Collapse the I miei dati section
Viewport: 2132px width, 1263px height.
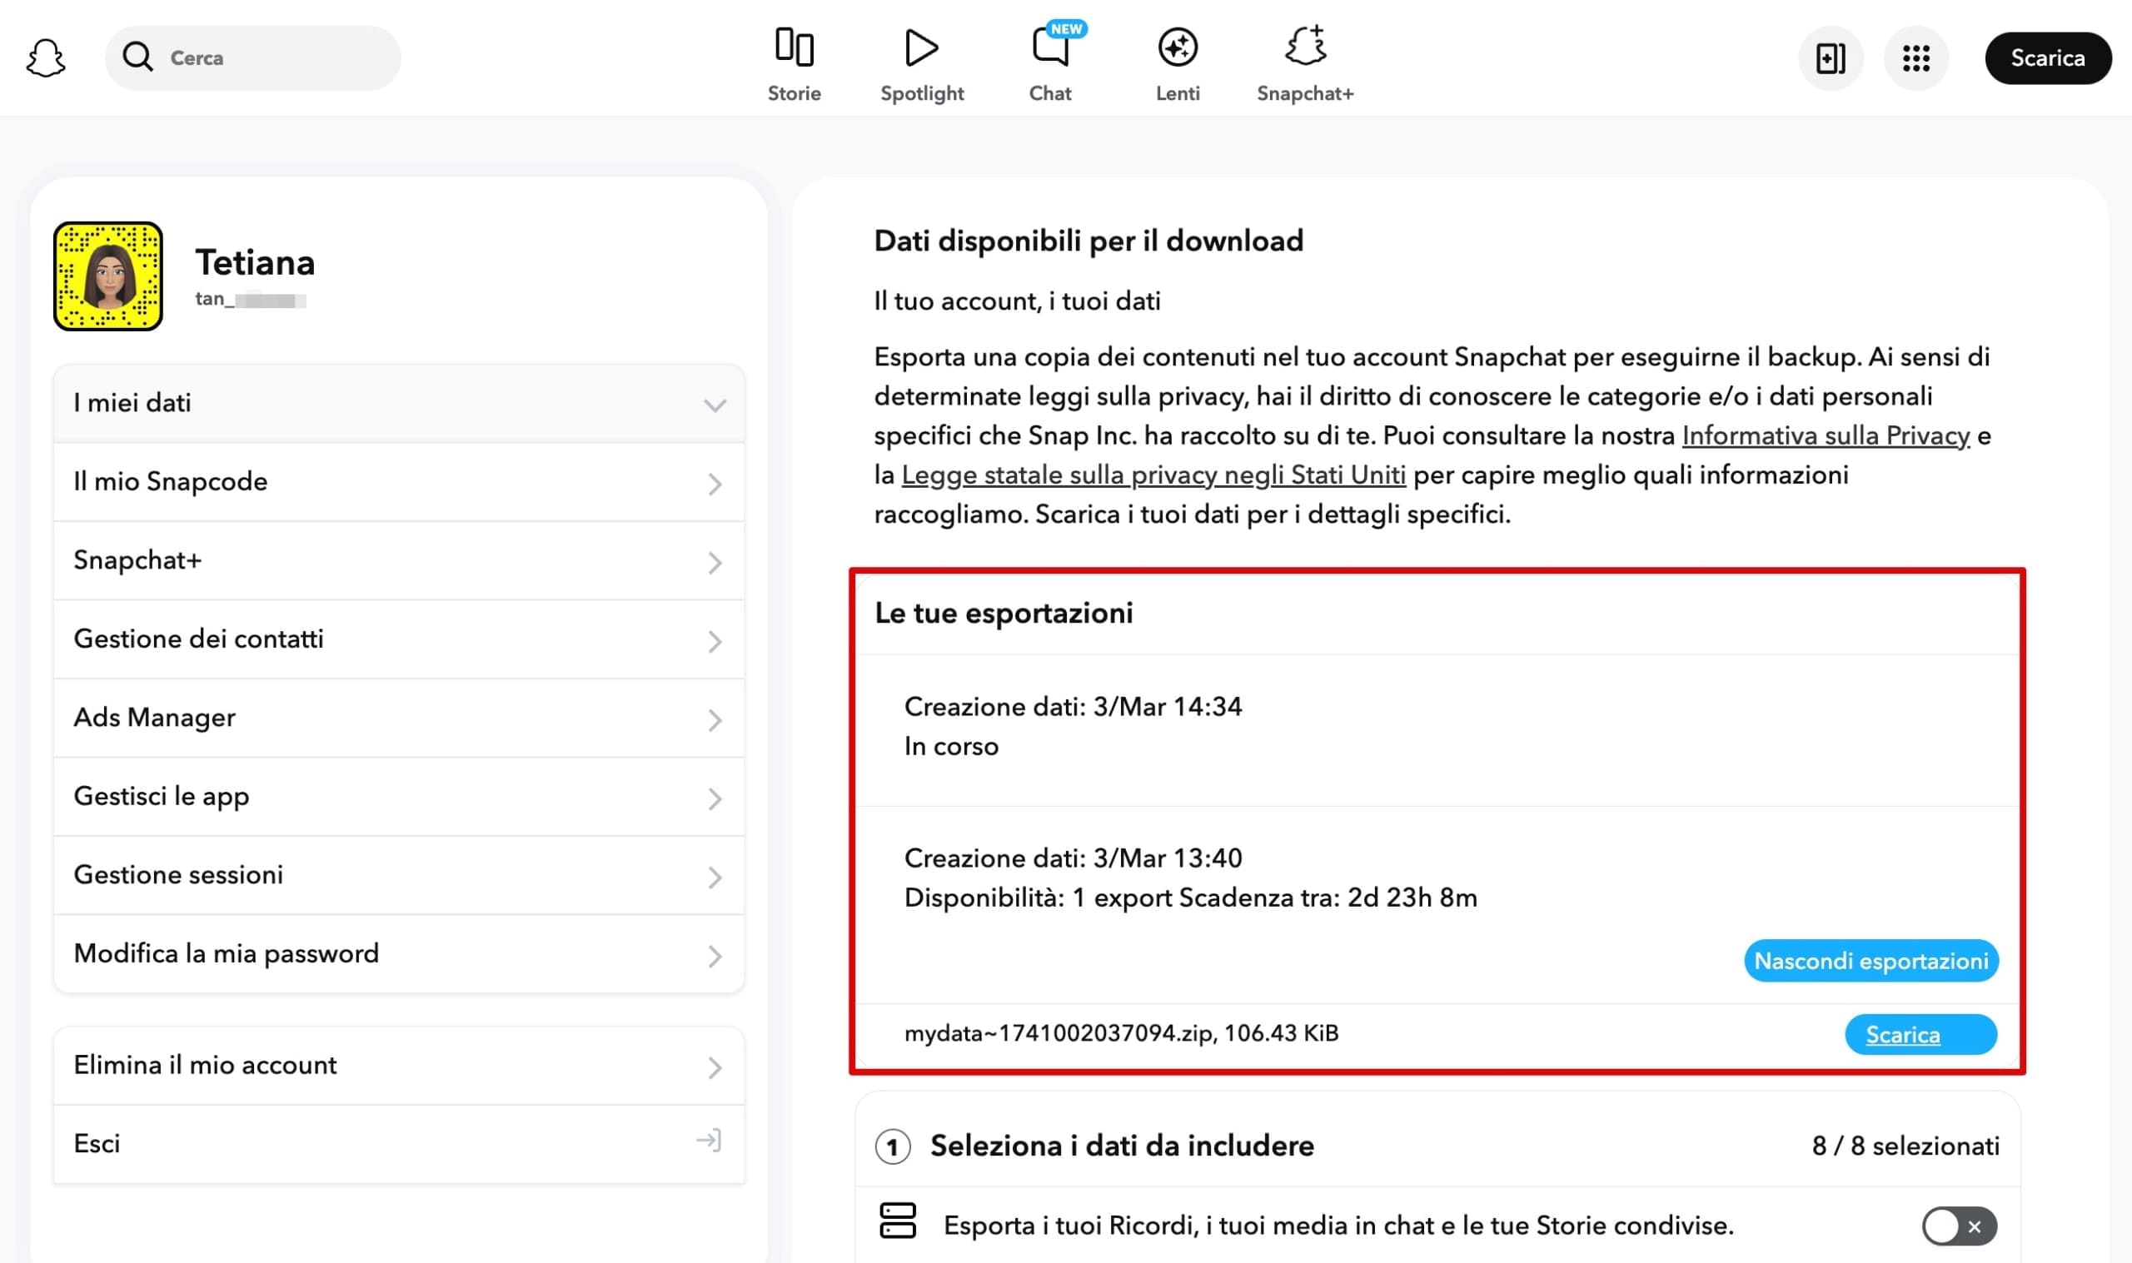tap(399, 404)
